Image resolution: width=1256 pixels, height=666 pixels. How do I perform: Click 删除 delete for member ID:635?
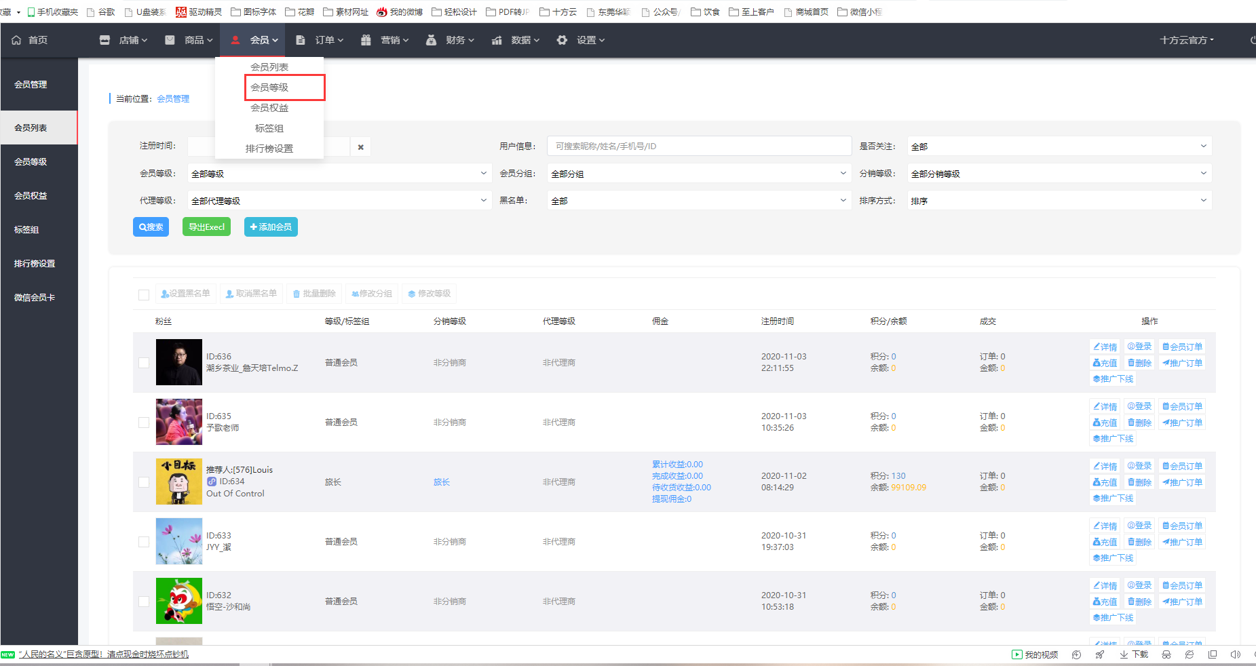1139,423
